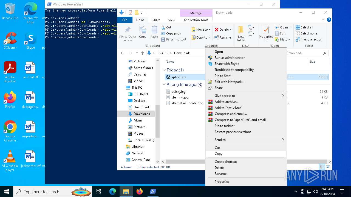Select Share with Skype menu entry

pos(246,64)
